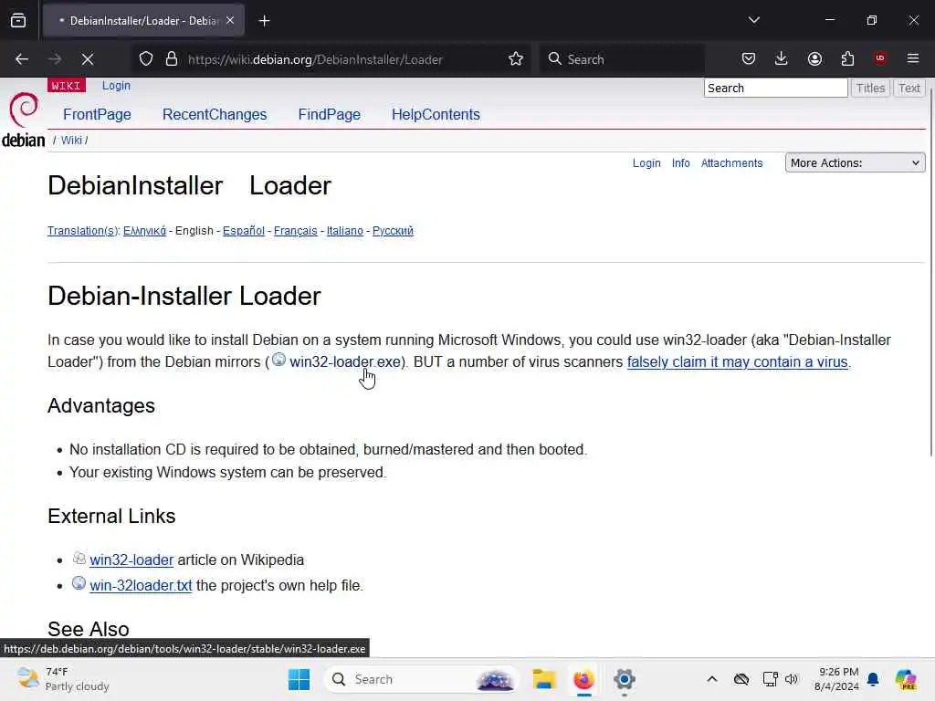This screenshot has width=935, height=701.
Task: Open the RecentChanges nav item
Action: tap(215, 114)
